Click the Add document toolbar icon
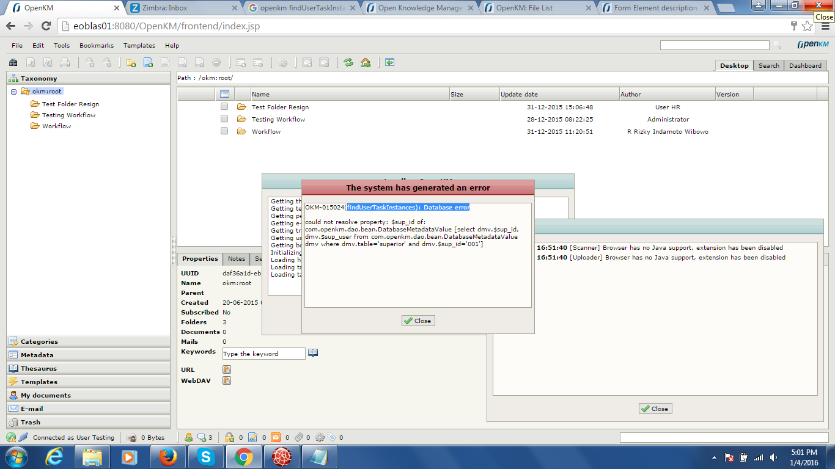 pos(148,62)
